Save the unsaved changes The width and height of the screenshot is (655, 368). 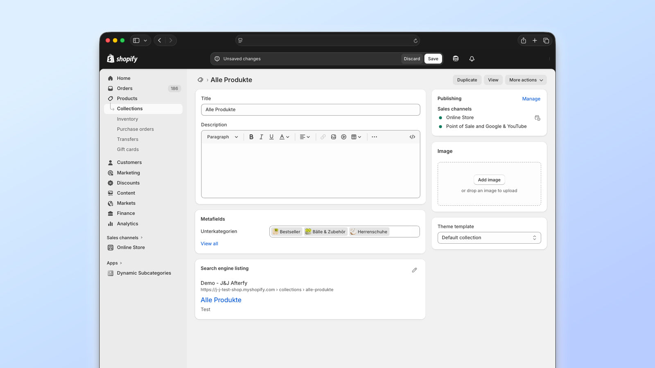pos(433,58)
